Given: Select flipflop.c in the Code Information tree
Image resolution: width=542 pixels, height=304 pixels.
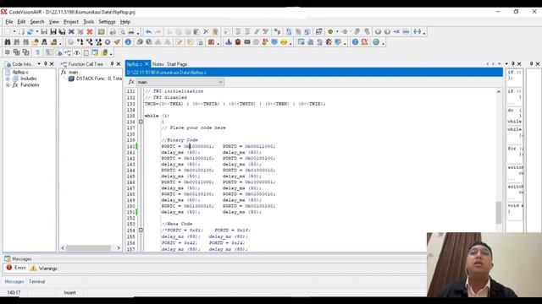Looking at the screenshot, I should [20, 72].
